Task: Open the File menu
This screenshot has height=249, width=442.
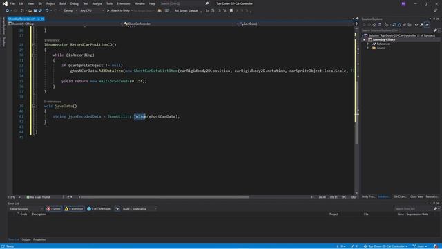Action: tap(12, 3)
